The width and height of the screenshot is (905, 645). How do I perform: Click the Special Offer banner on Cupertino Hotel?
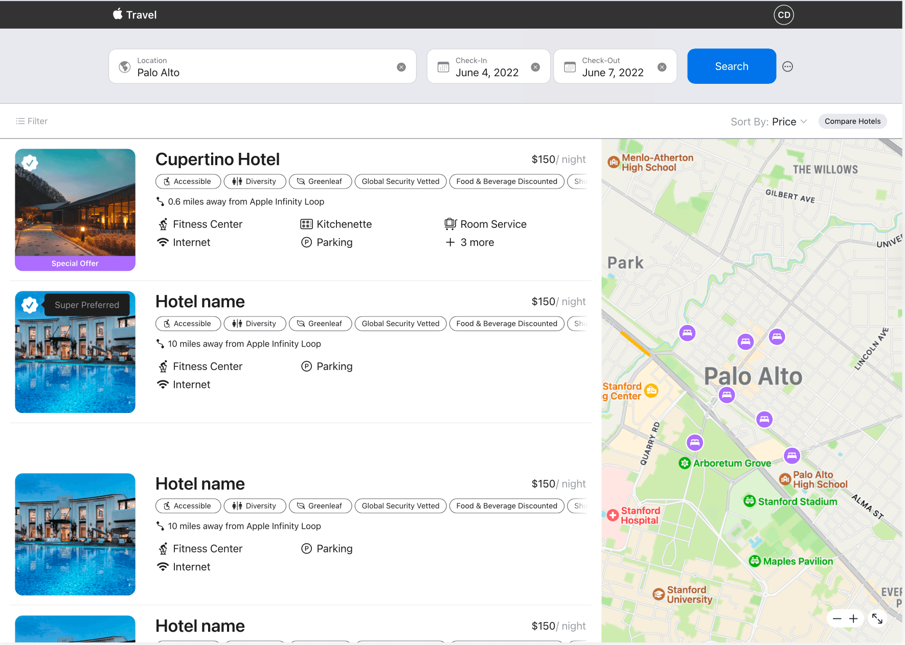75,263
